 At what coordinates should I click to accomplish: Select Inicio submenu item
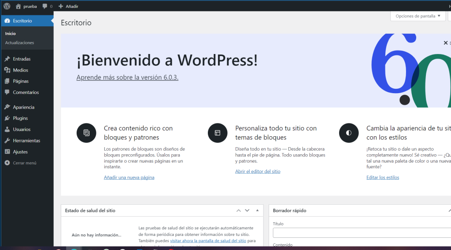click(x=11, y=33)
